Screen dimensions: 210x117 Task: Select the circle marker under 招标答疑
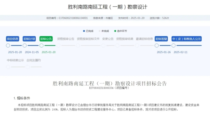click(157, 45)
